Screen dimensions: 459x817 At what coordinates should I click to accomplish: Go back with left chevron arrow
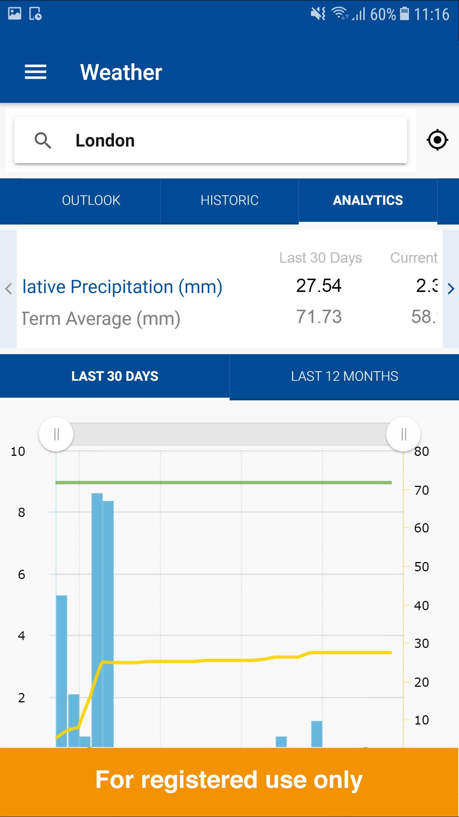[8, 289]
